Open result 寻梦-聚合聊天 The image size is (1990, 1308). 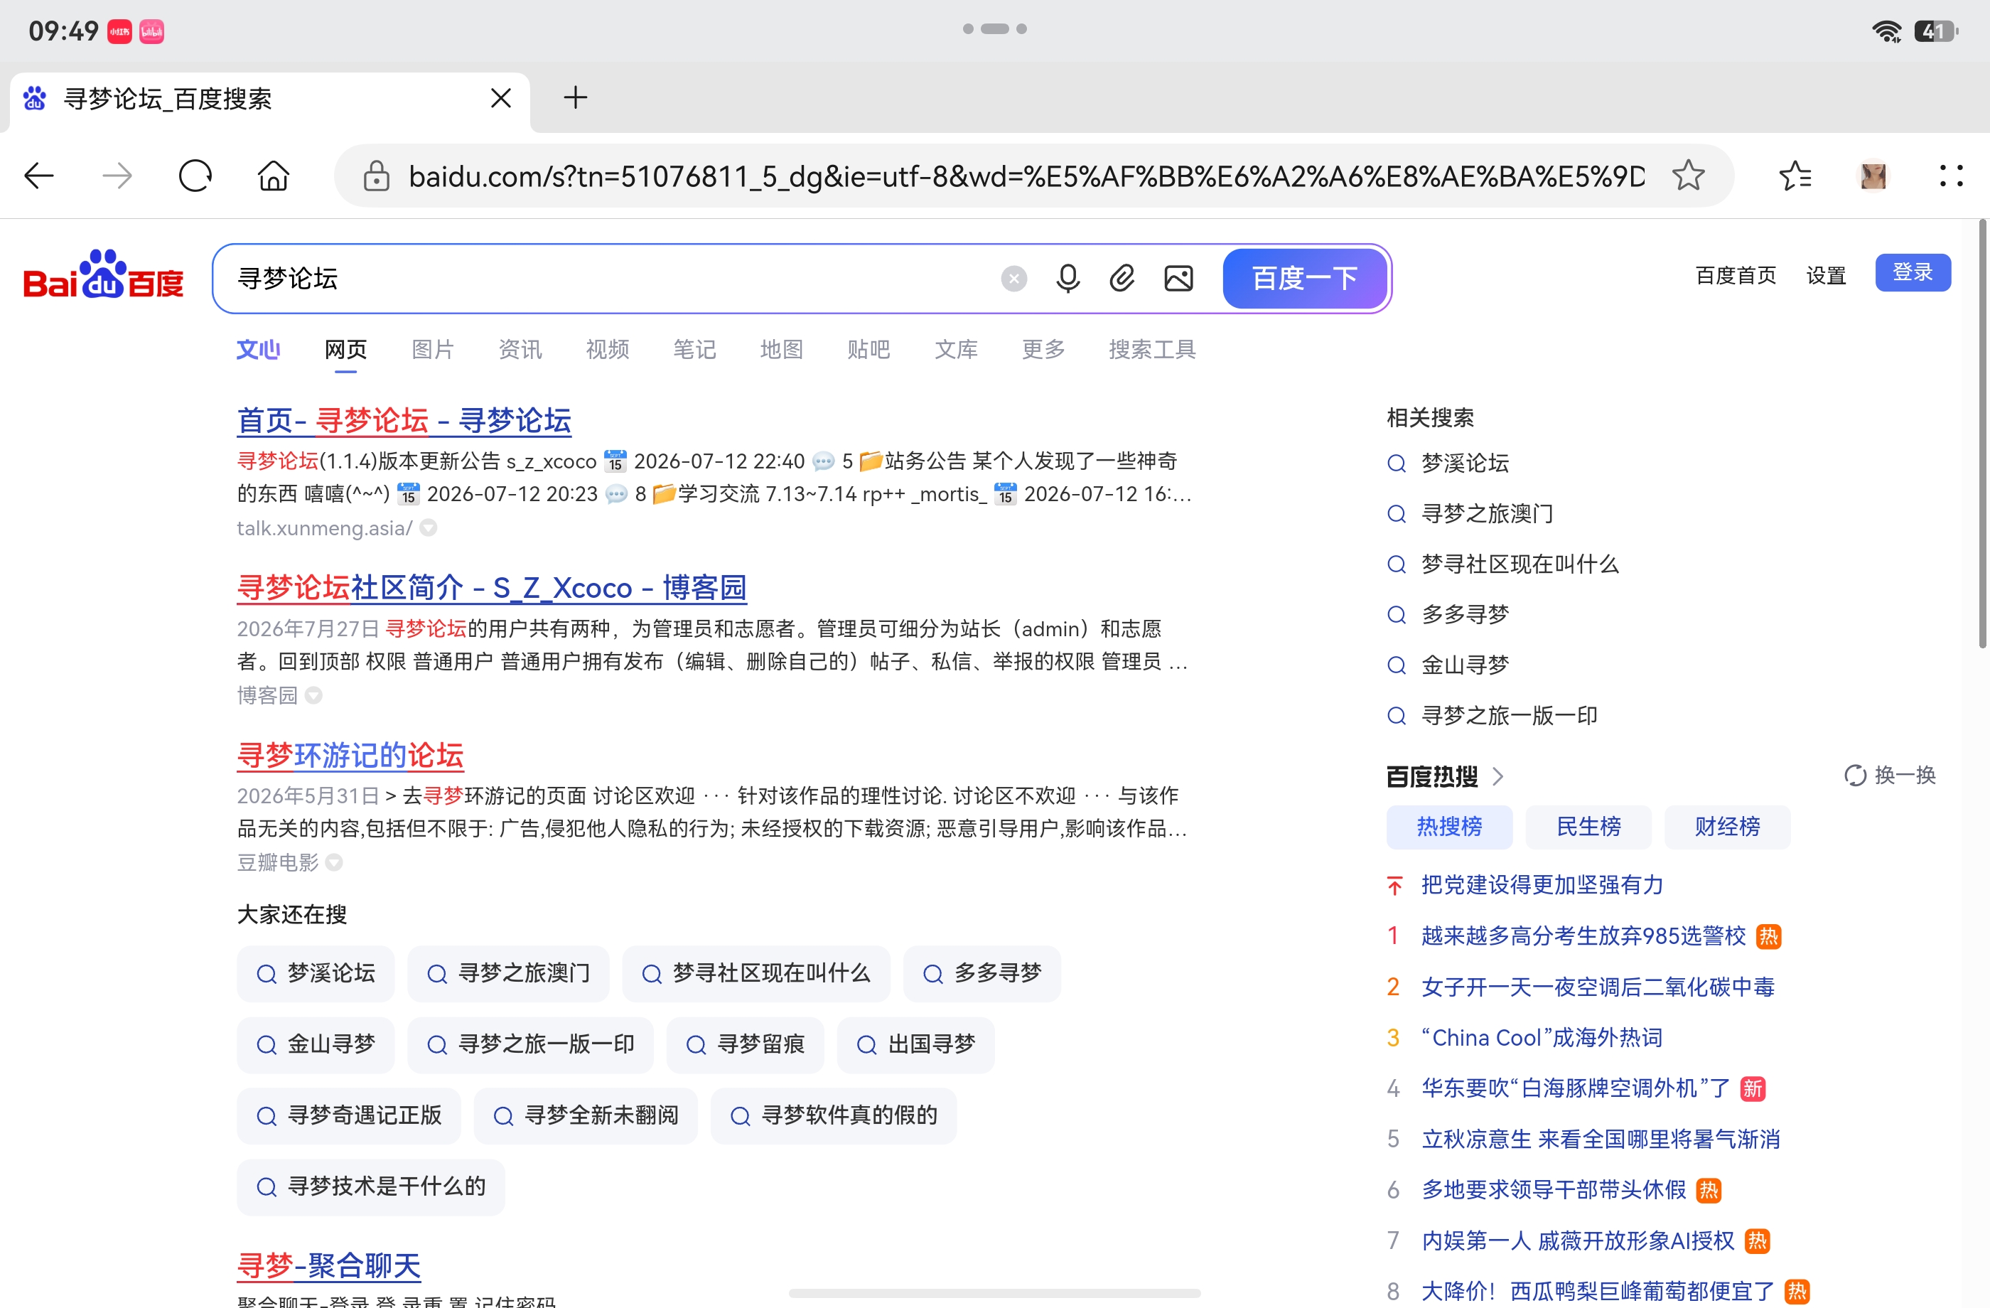[328, 1265]
